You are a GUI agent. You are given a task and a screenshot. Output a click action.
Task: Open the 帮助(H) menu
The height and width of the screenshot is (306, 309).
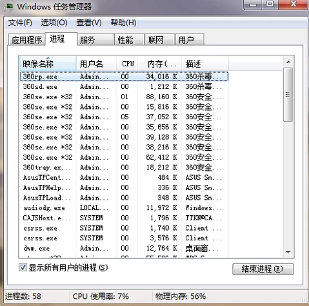(x=123, y=23)
